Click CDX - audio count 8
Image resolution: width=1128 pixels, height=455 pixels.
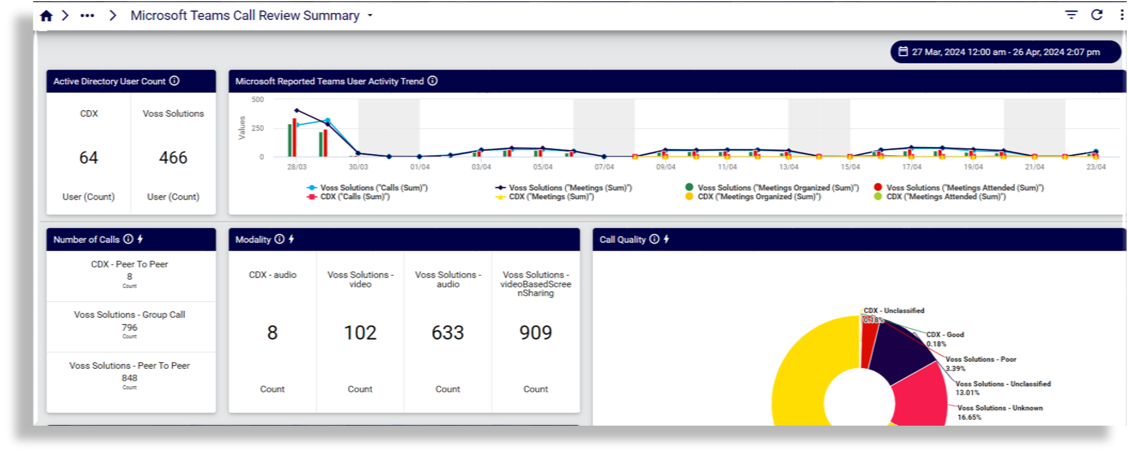pyautogui.click(x=272, y=333)
